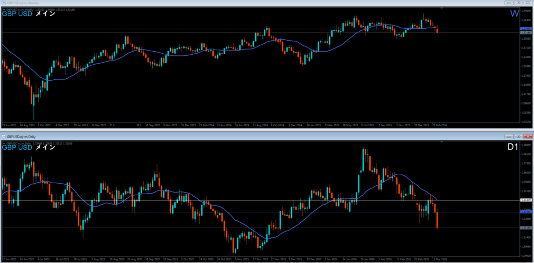This screenshot has height=263, width=534.
Task: Expand the arrow beside the Daily chart's symbol info
Action: tap(3, 142)
